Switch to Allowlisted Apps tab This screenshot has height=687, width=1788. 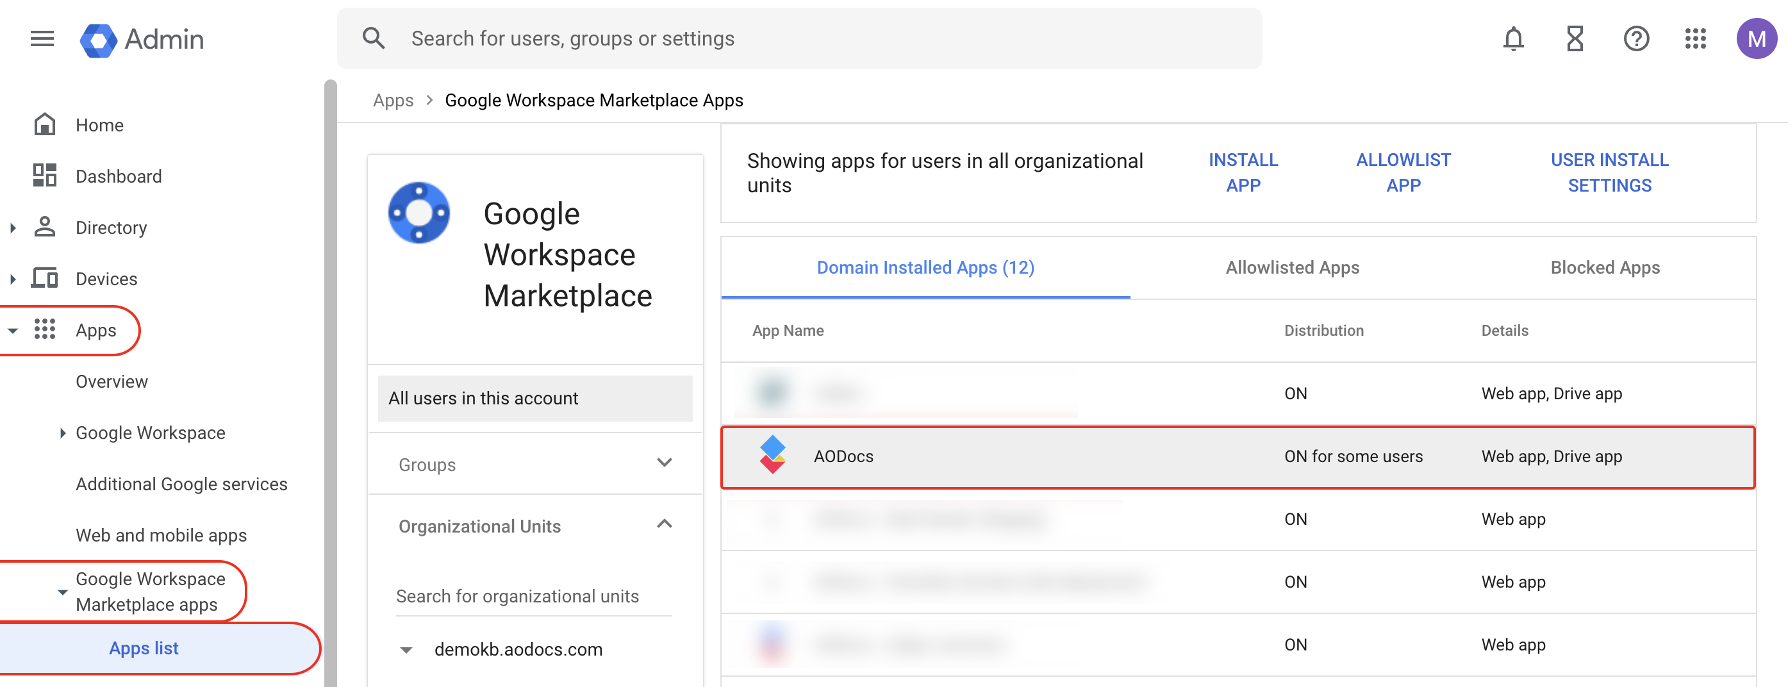pyautogui.click(x=1292, y=268)
